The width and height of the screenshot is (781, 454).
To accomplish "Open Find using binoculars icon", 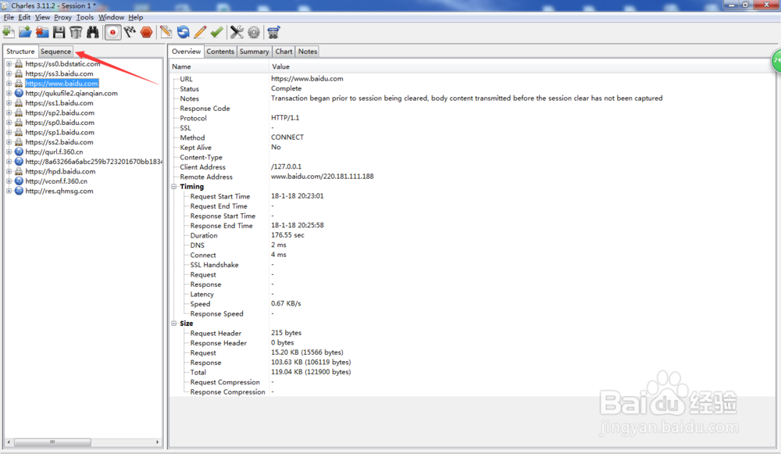I will (93, 32).
